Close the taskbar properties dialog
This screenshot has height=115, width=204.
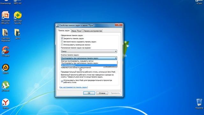119,25
